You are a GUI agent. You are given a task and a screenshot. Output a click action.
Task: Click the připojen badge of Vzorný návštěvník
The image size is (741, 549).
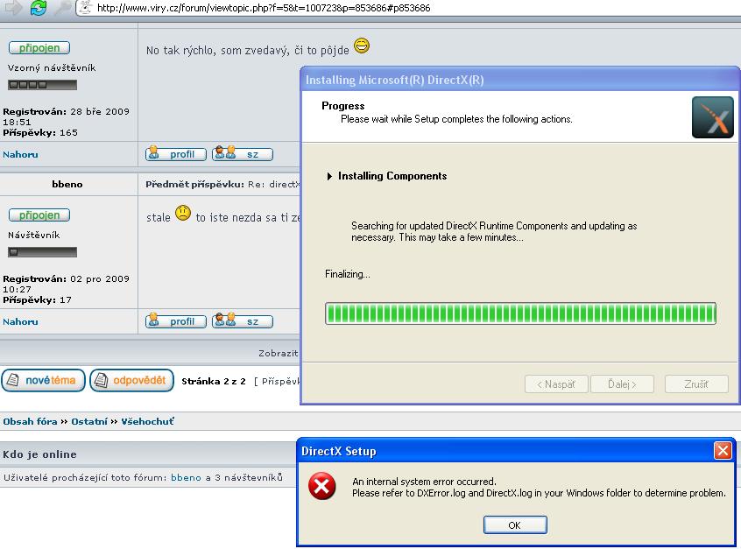pyautogui.click(x=39, y=48)
